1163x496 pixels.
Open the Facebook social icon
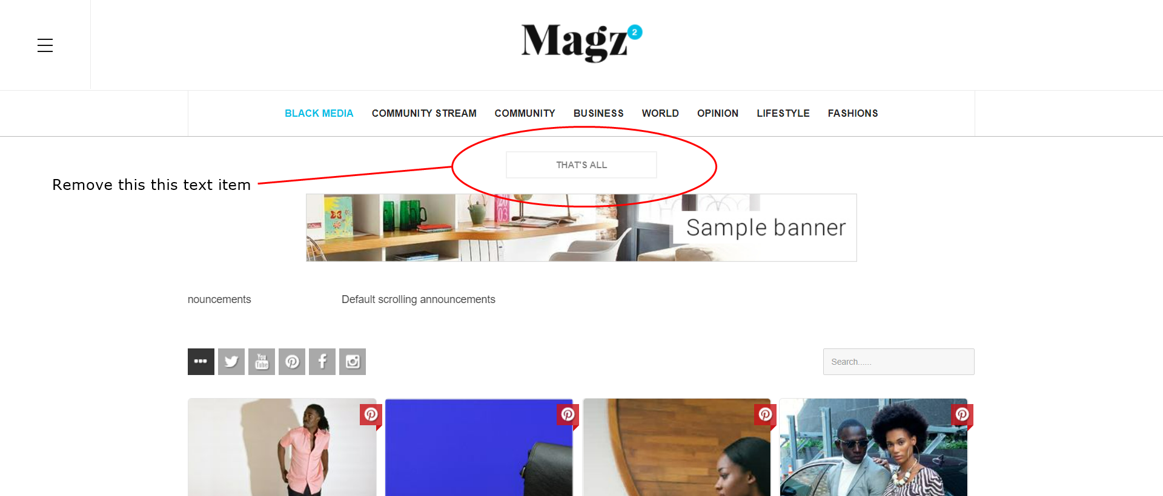click(x=322, y=362)
